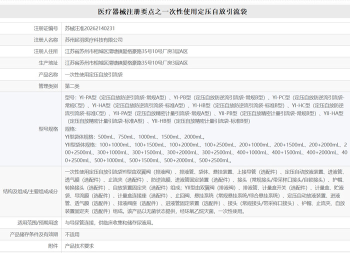Select the page title about 一次性使用定压自放引流袋

[172, 11]
